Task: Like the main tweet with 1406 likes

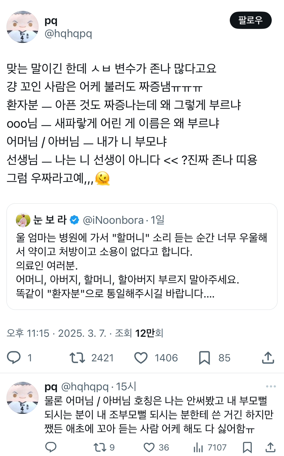Action: (x=141, y=358)
